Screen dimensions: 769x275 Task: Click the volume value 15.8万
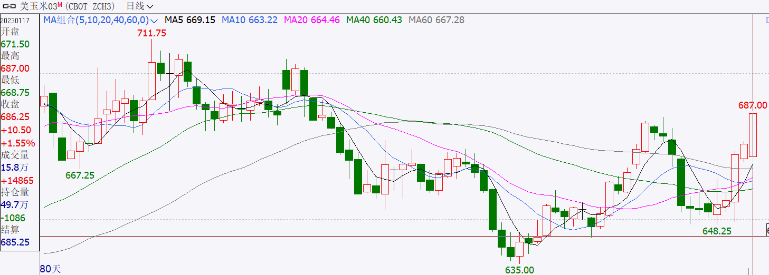pos(15,168)
